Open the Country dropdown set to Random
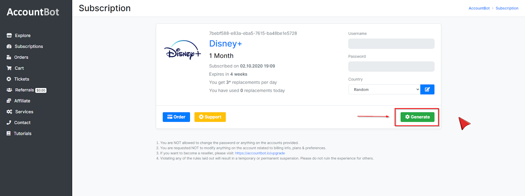The image size is (525, 196). point(384,90)
